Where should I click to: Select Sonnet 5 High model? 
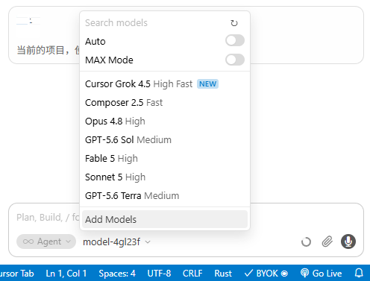pyautogui.click(x=165, y=177)
